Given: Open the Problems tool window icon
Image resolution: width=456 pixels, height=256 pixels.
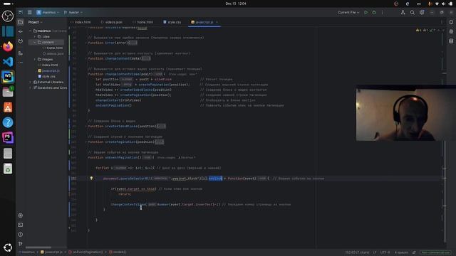Looking at the screenshot, I should coord(21,234).
